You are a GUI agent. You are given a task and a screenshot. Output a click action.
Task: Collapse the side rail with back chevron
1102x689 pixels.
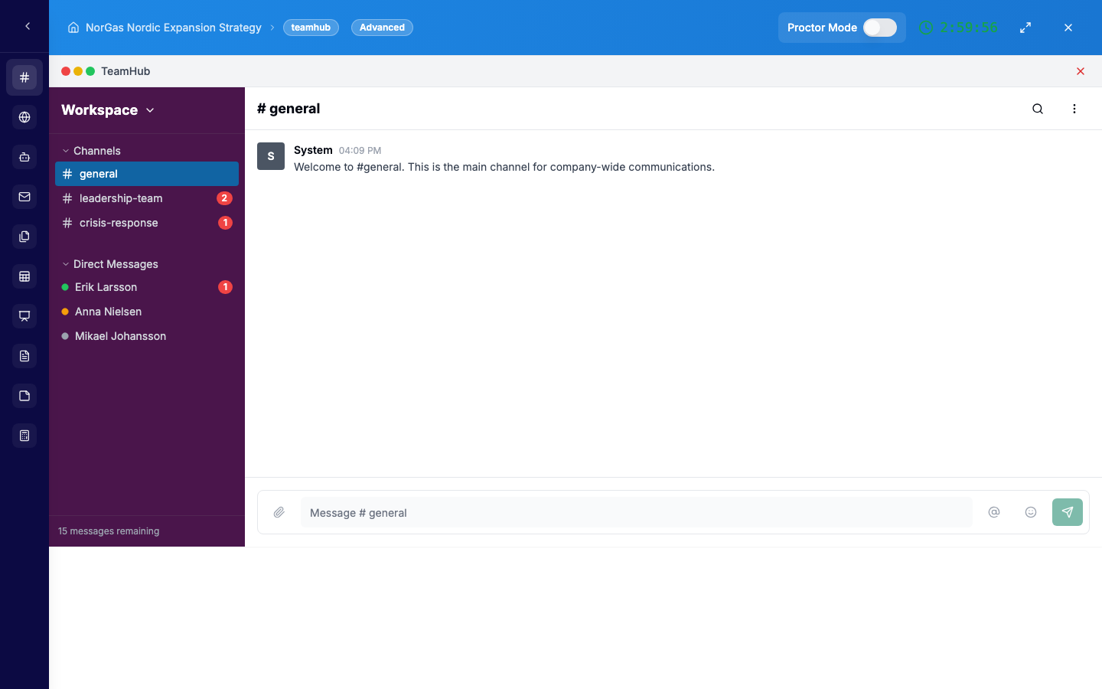(28, 26)
